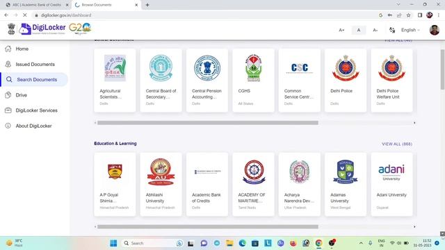Open Microsoft Edge from taskbar

(243, 243)
